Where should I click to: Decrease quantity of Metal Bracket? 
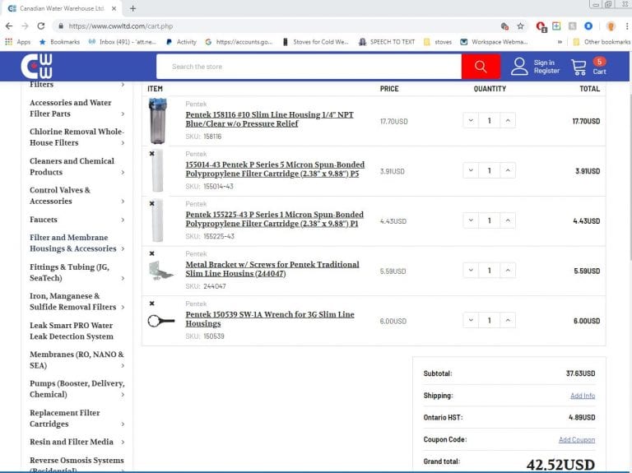[x=470, y=271]
